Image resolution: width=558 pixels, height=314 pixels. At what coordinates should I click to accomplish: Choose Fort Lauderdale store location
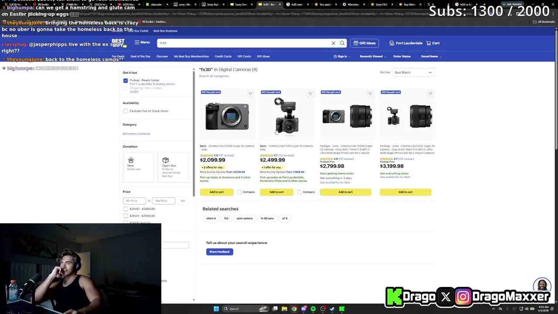(406, 43)
